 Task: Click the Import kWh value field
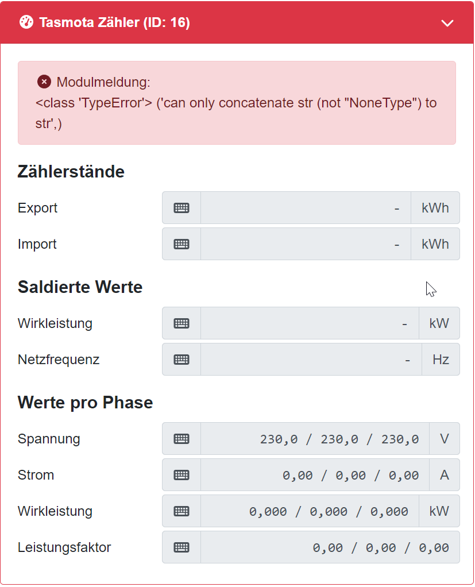[306, 244]
